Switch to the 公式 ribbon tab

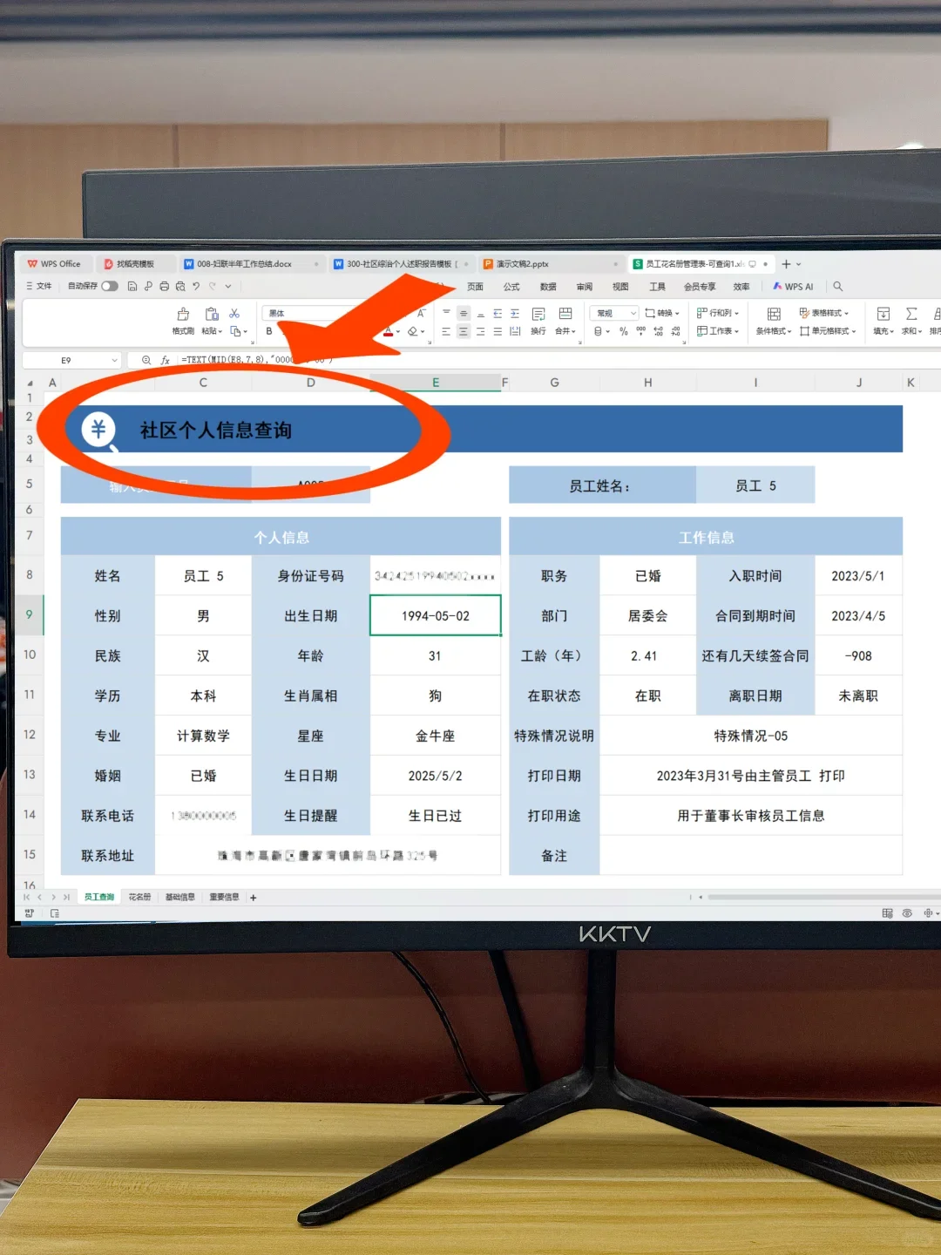click(x=511, y=287)
